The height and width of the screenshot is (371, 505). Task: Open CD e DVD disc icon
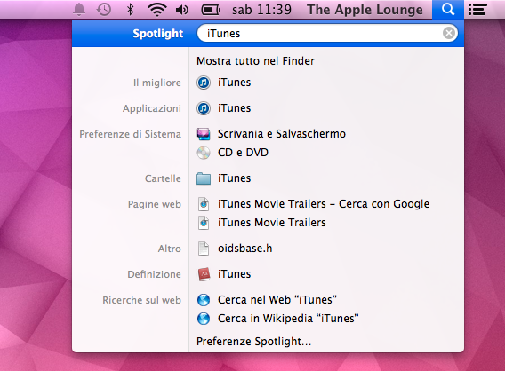(x=204, y=153)
